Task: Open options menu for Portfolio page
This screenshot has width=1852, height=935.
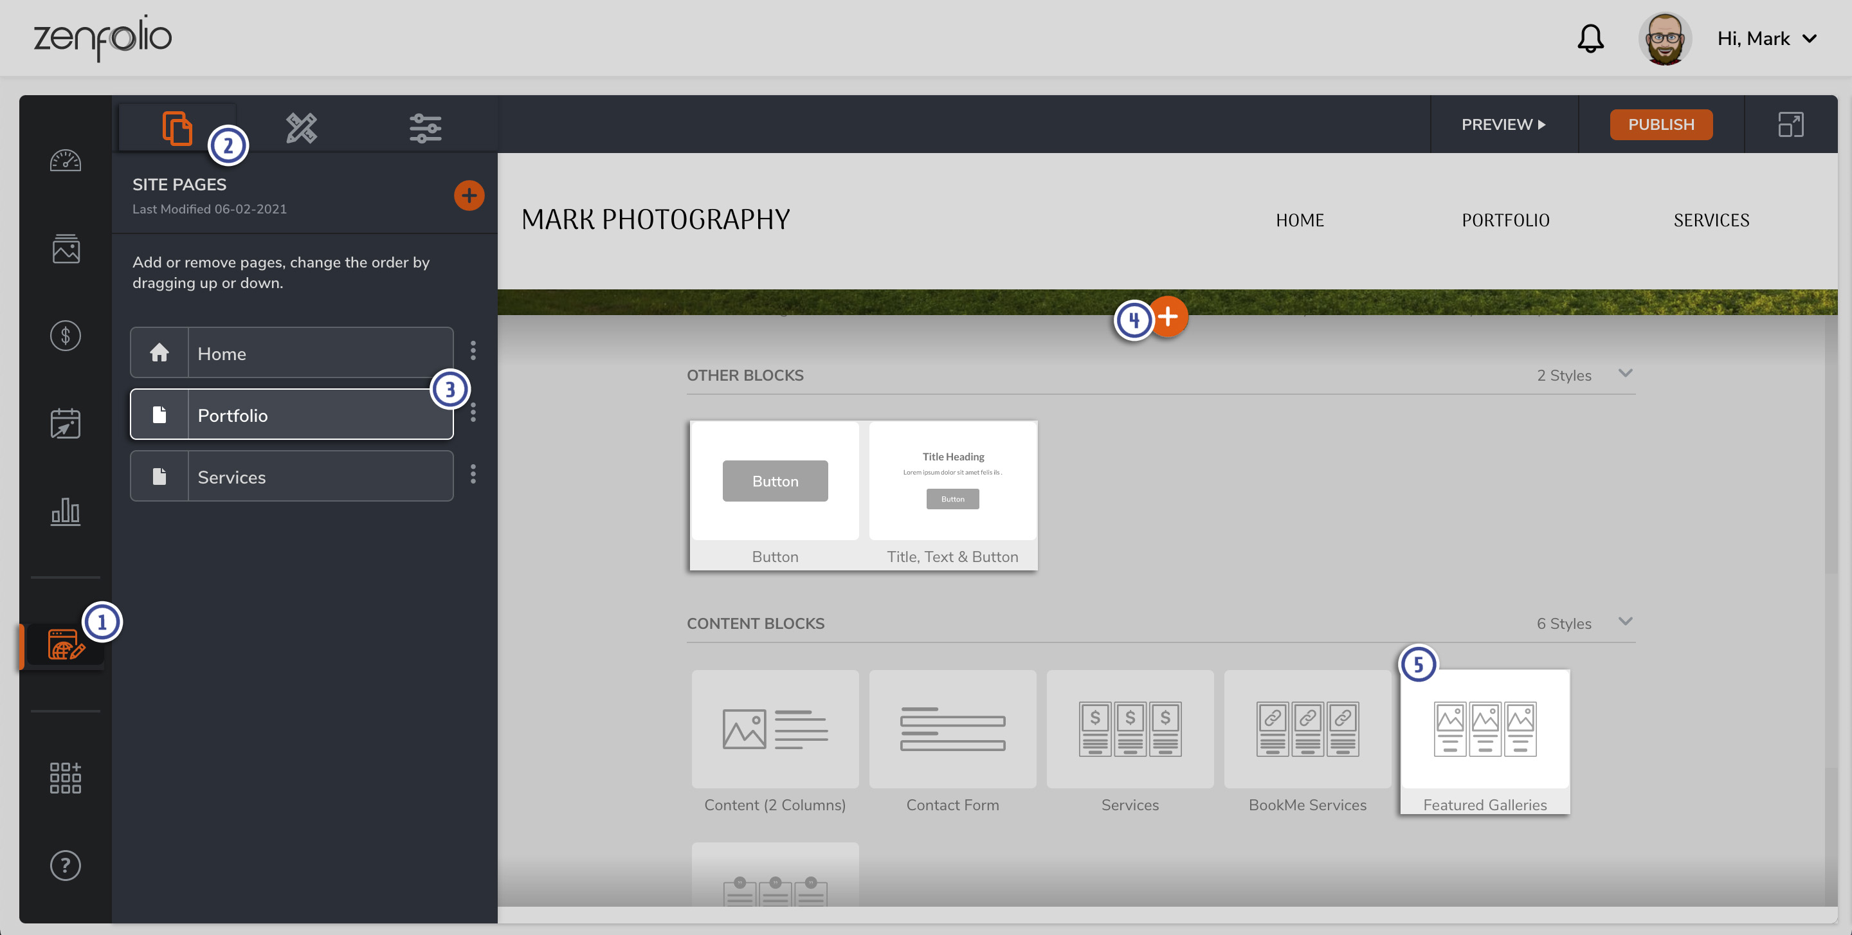Action: point(473,413)
